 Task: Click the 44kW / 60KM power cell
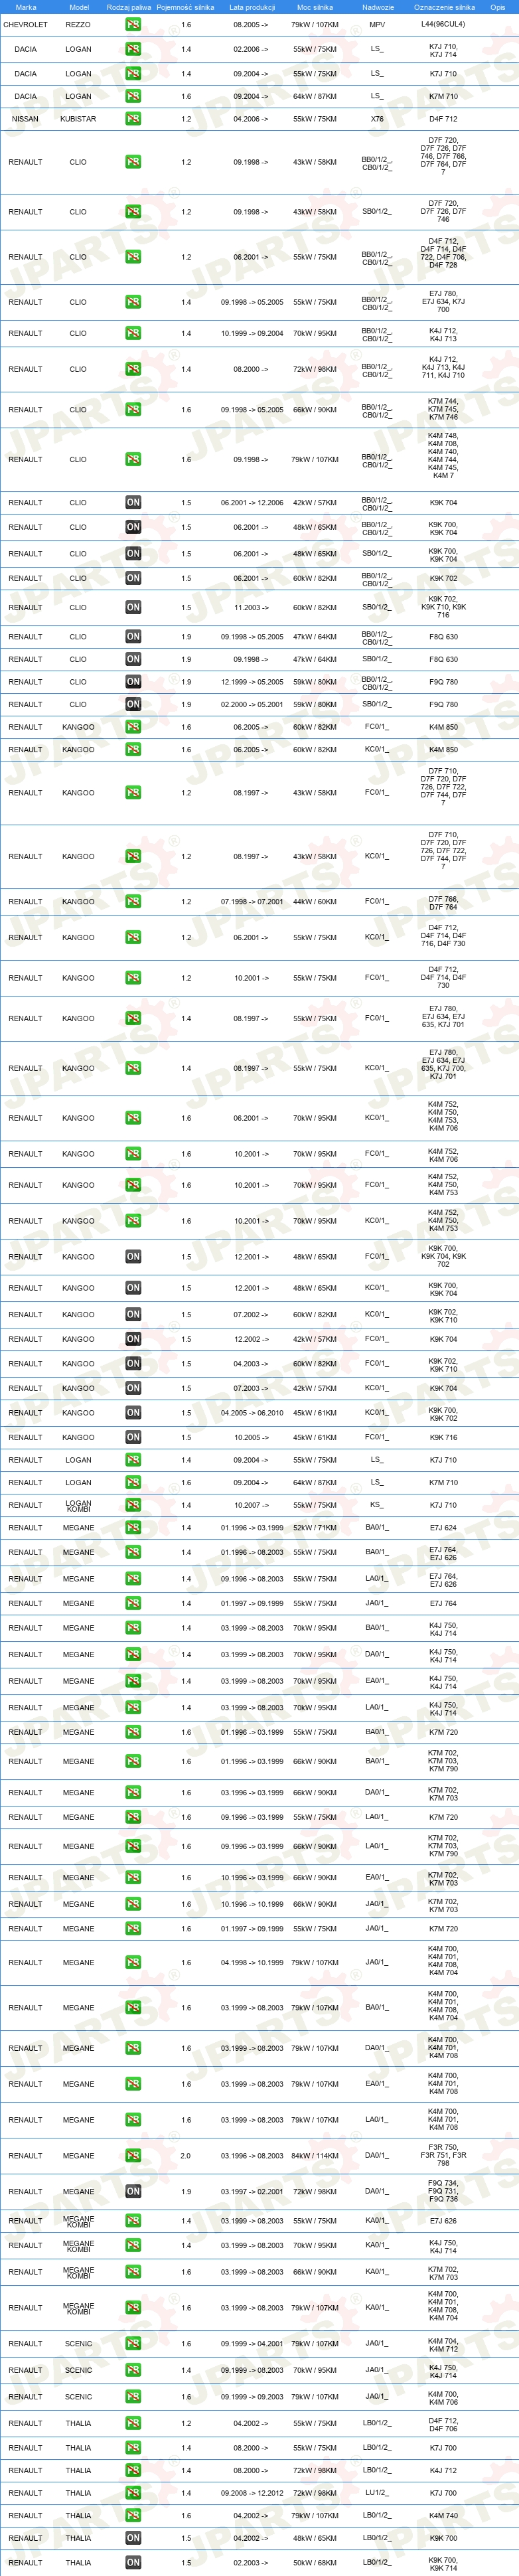(315, 901)
